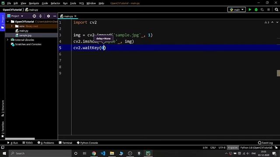The height and width of the screenshot is (157, 280).
Task: Switch to PyCharm in the taskbar
Action: (148, 153)
